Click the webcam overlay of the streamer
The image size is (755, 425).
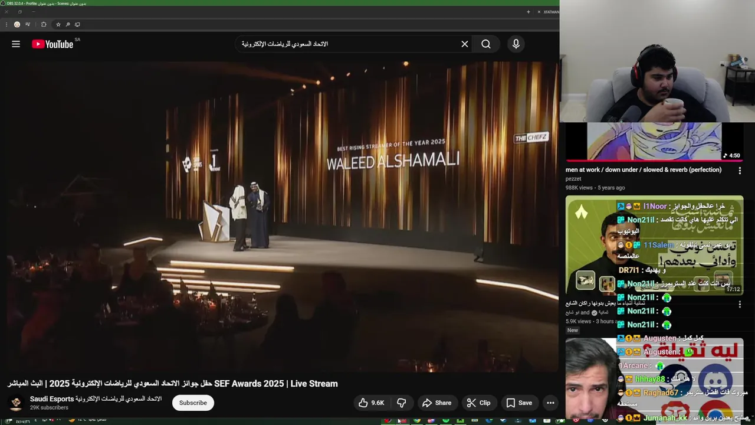657,61
